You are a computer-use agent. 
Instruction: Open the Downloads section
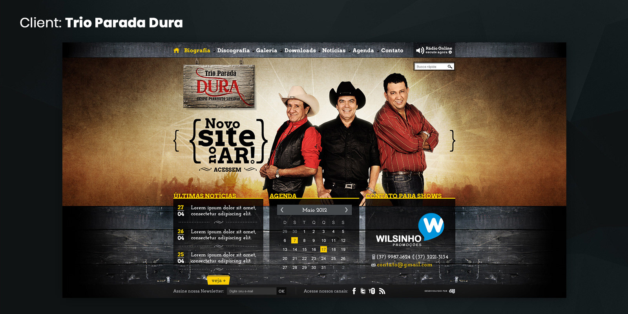pyautogui.click(x=300, y=50)
